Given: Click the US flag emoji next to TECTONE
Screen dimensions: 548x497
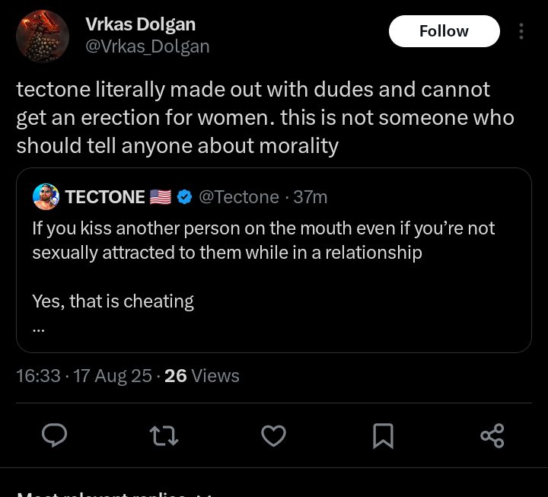Looking at the screenshot, I should [x=161, y=197].
